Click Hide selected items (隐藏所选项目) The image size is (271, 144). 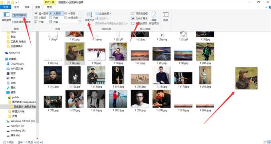coord(154,18)
